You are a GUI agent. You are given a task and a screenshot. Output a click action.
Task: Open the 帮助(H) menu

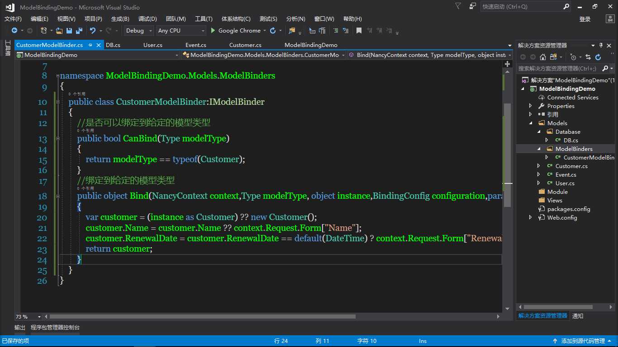352,19
